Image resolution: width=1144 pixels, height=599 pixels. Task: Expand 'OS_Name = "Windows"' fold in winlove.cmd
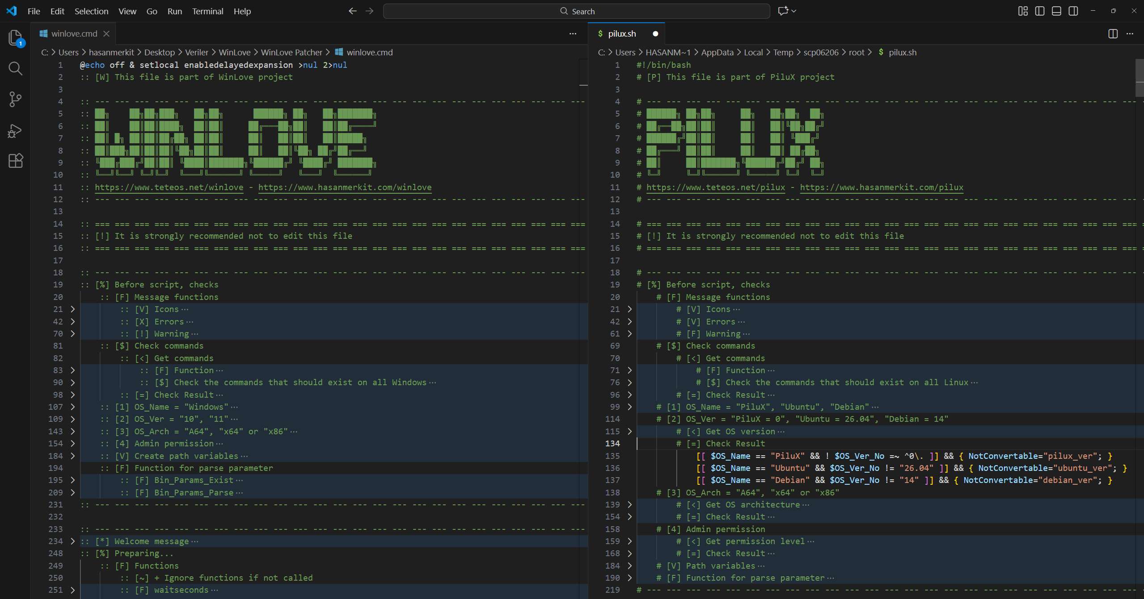72,407
